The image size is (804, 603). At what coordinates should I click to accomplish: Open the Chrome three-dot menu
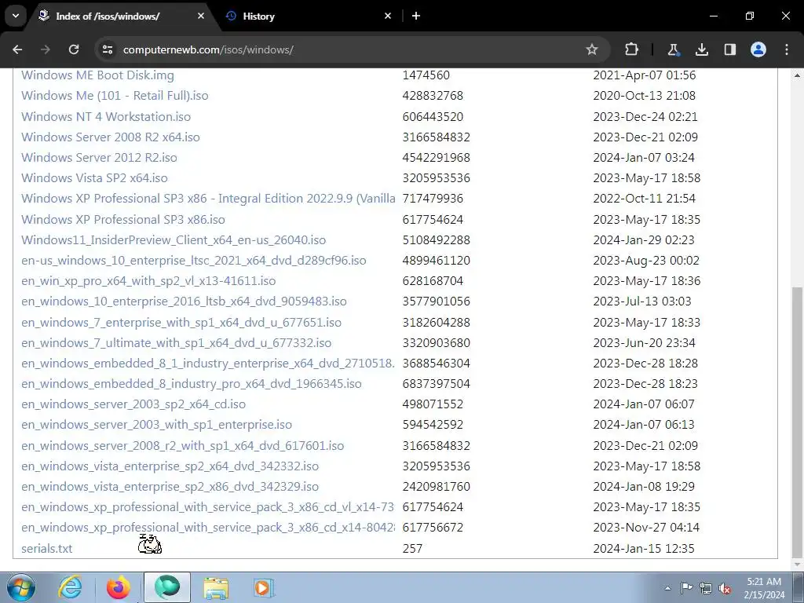click(787, 49)
